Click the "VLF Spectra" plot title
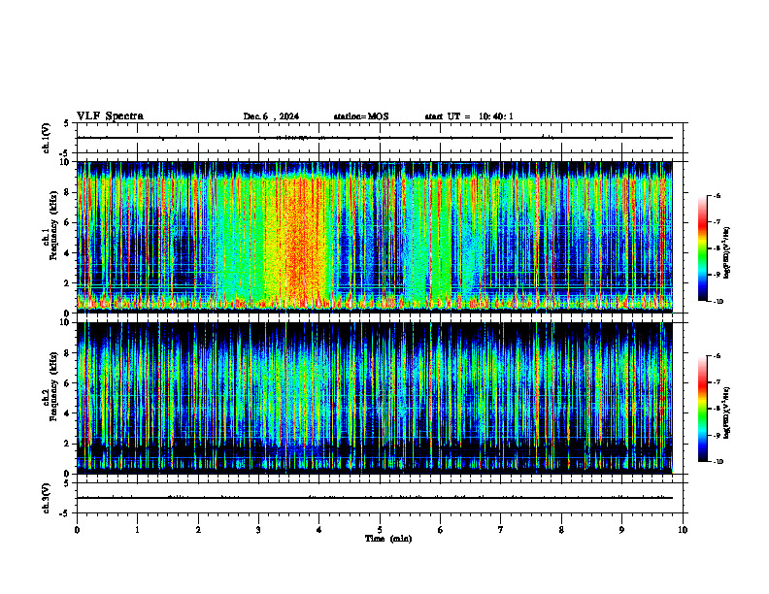The width and height of the screenshot is (769, 594). coord(110,116)
